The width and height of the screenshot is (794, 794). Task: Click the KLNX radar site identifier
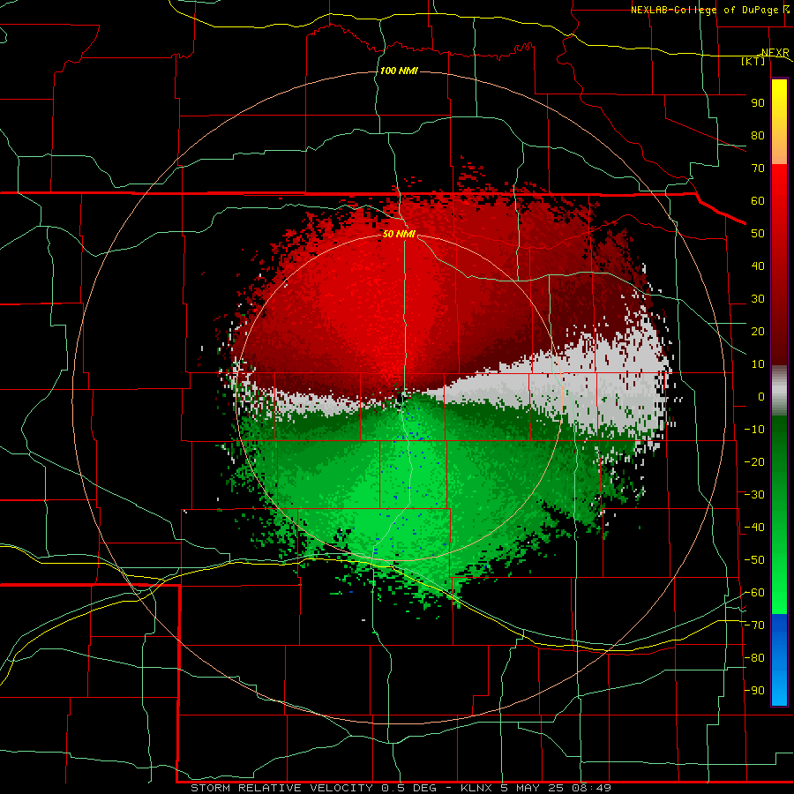[476, 788]
